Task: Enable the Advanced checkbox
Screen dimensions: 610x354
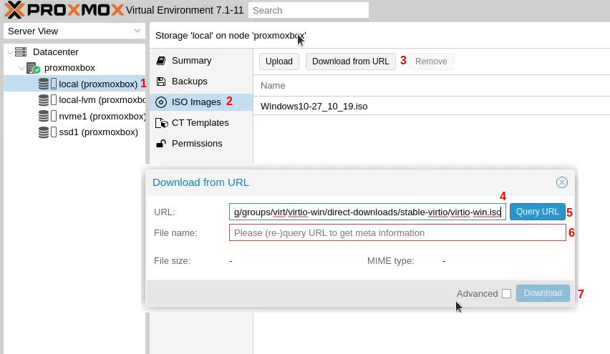Action: coord(506,293)
